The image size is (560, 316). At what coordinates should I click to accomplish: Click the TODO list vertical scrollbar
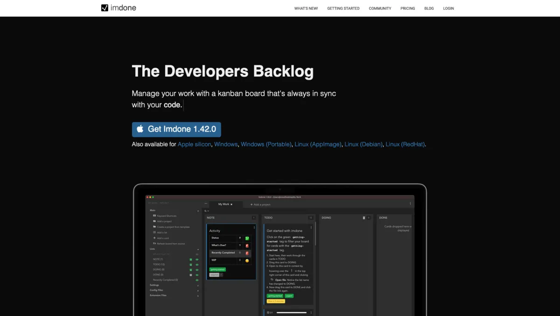315,234
